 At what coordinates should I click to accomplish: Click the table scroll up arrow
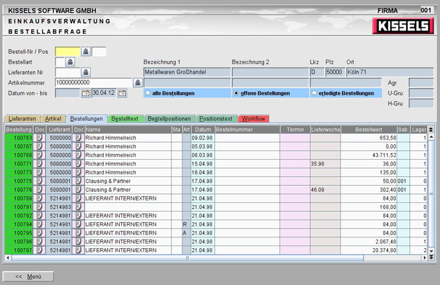point(431,137)
